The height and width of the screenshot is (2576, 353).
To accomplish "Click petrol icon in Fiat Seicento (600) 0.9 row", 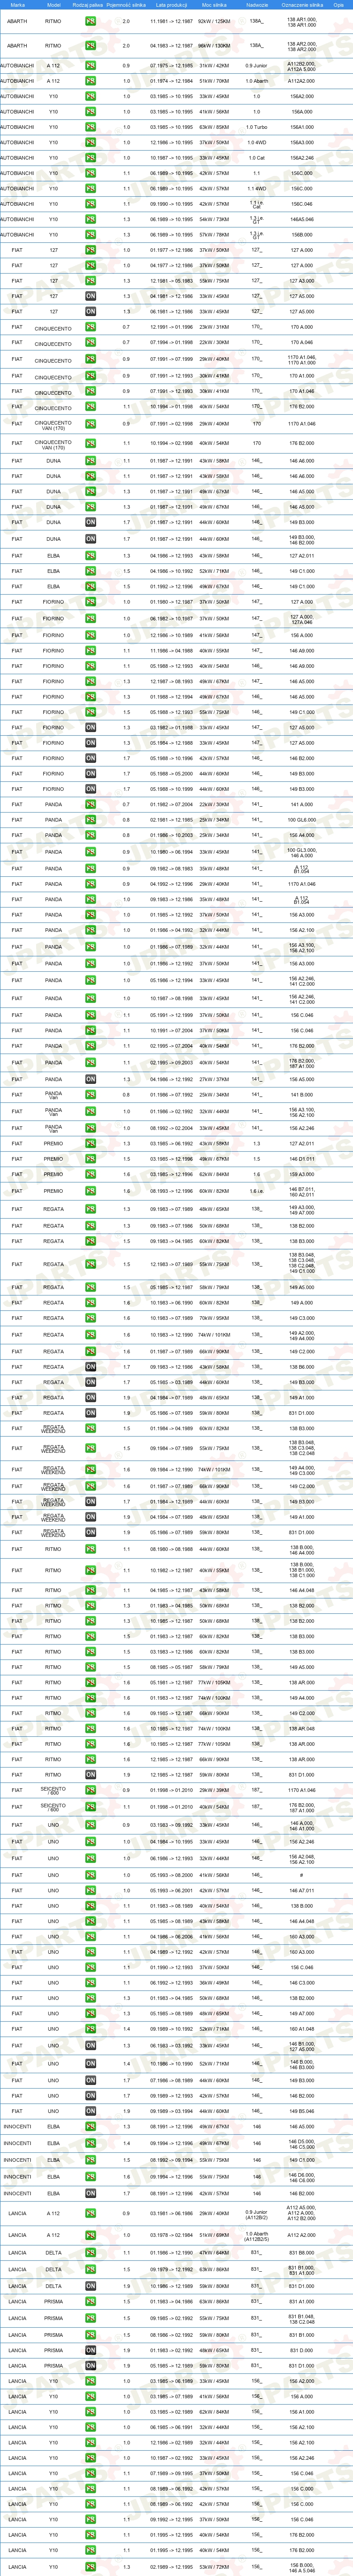I will pos(91,1791).
